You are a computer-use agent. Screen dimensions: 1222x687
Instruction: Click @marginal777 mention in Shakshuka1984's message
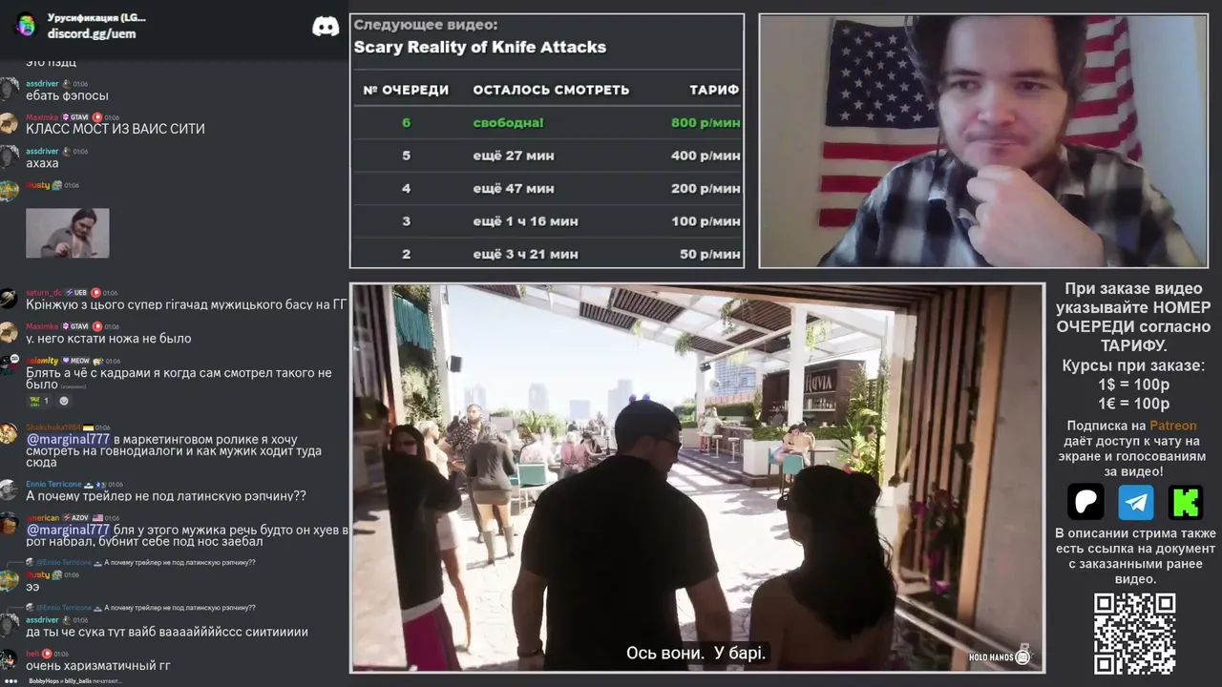[68, 439]
